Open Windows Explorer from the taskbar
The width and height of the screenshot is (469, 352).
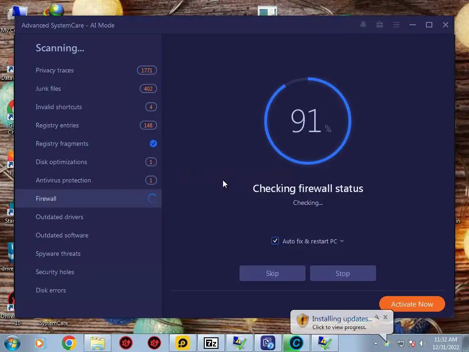(98, 343)
